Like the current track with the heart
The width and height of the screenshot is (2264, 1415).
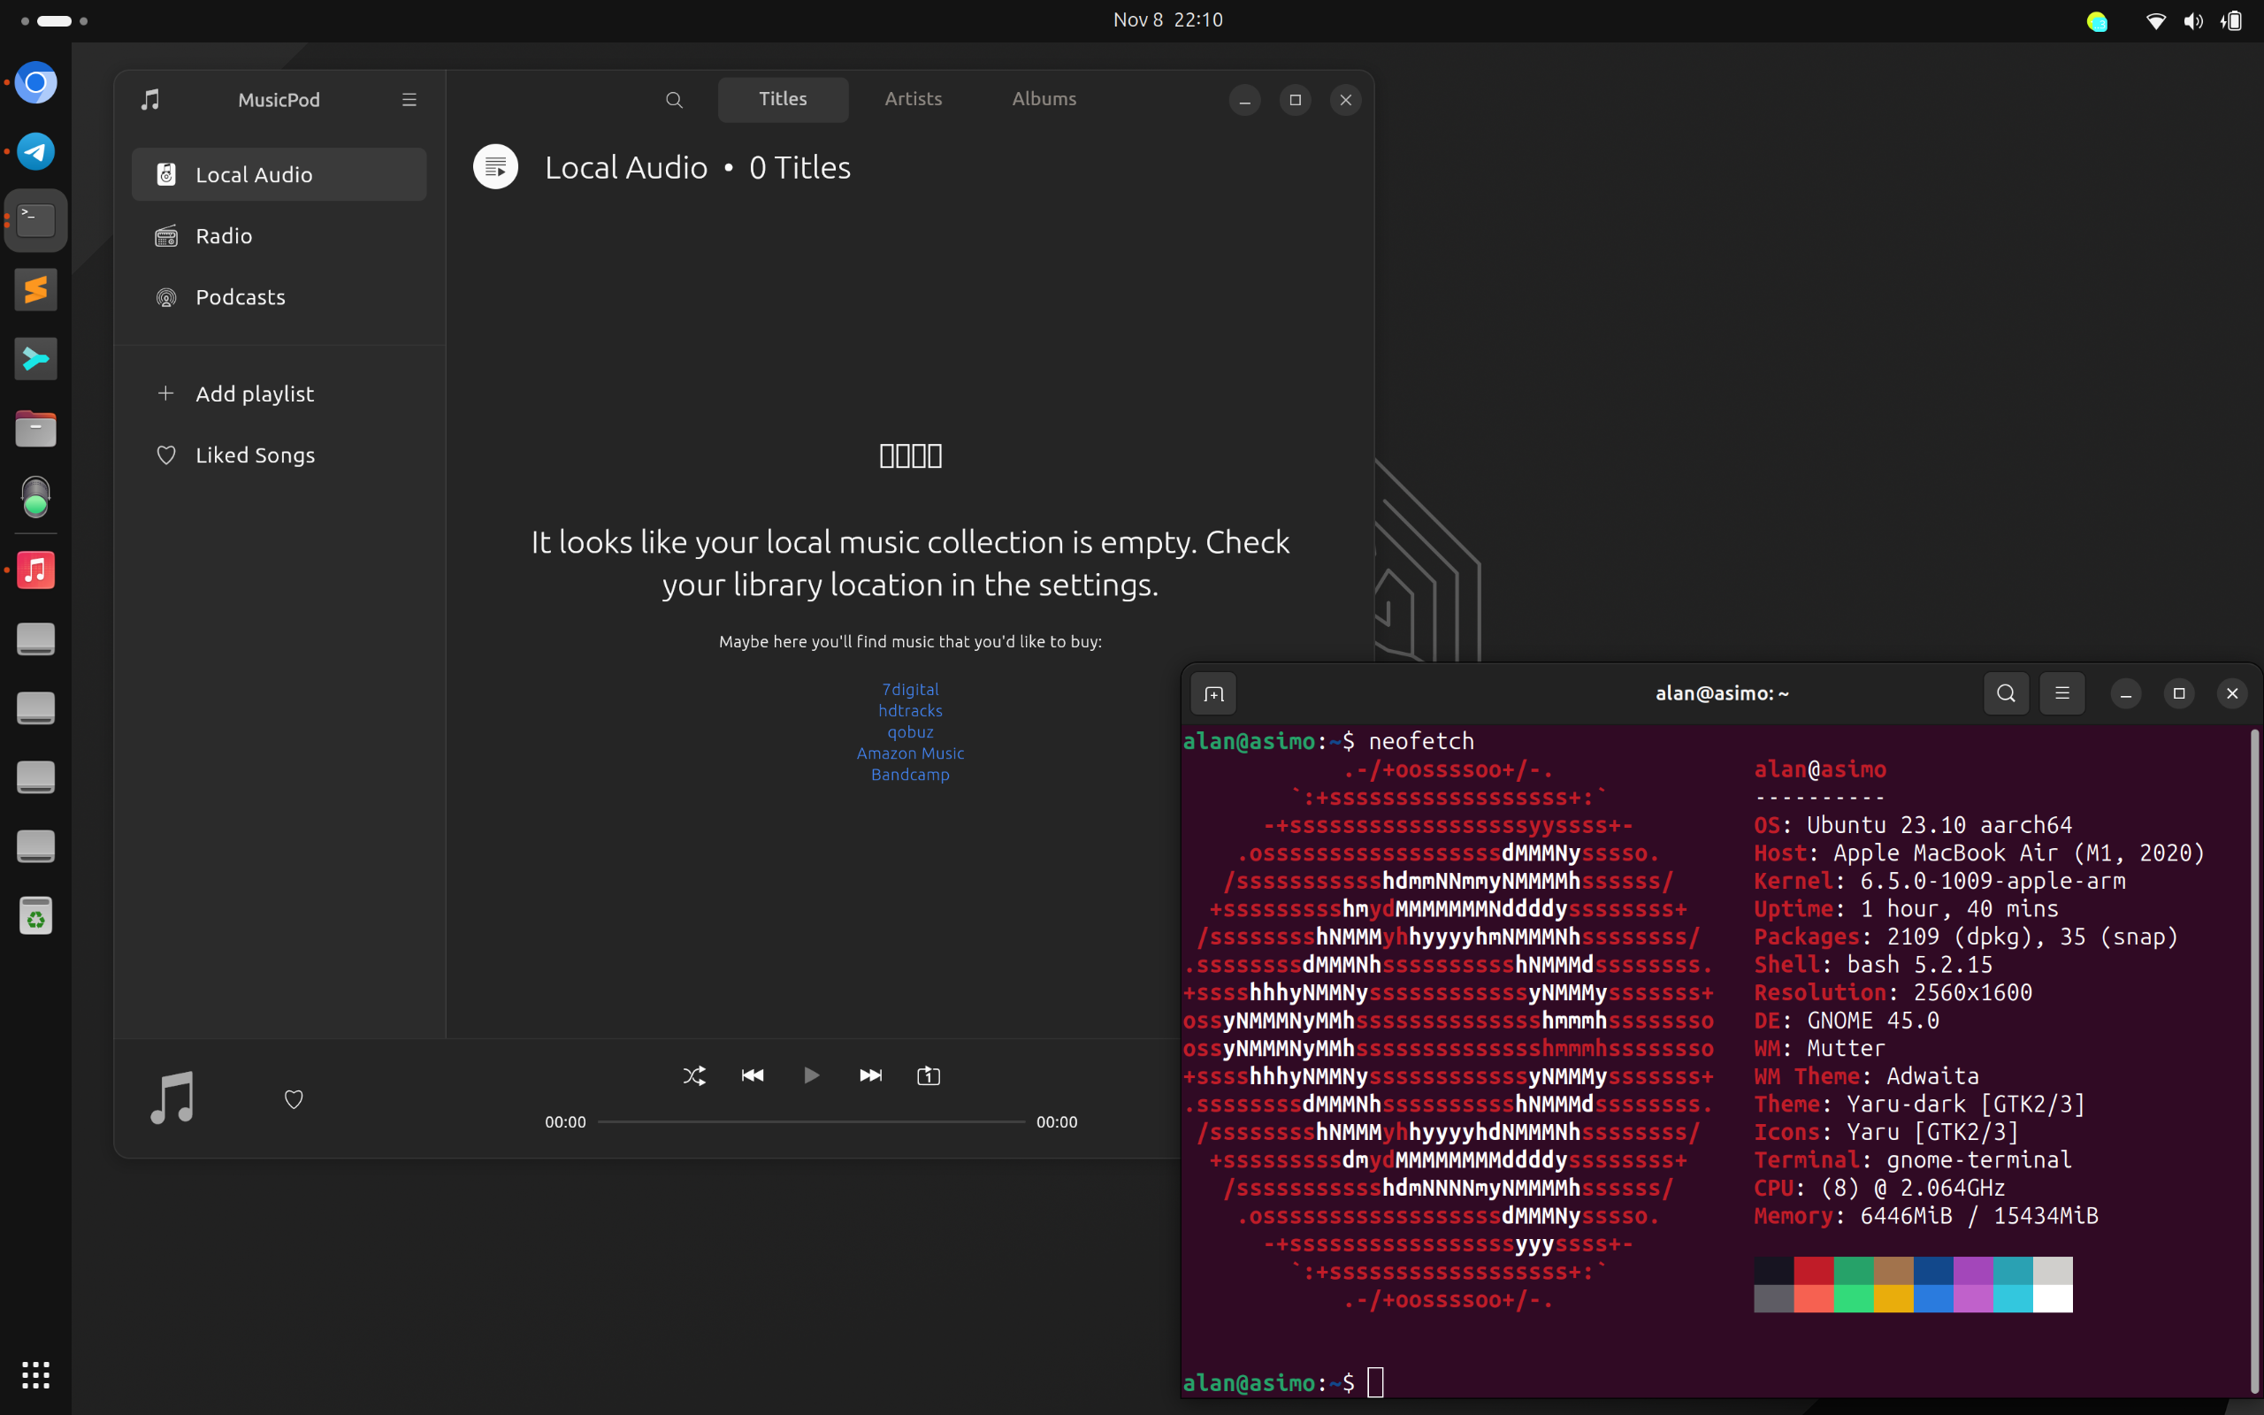(x=294, y=1098)
